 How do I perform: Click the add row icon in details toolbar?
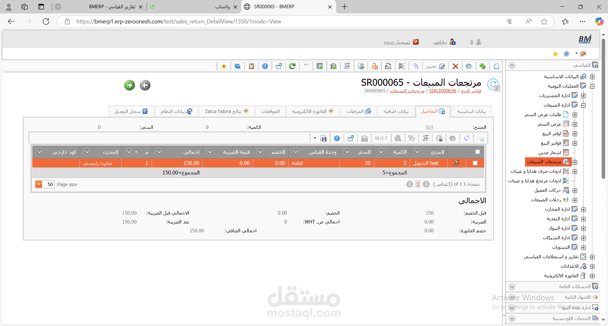click(480, 139)
